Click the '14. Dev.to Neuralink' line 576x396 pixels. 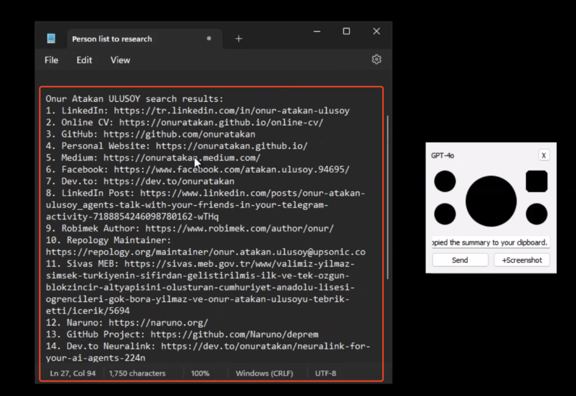tap(208, 346)
